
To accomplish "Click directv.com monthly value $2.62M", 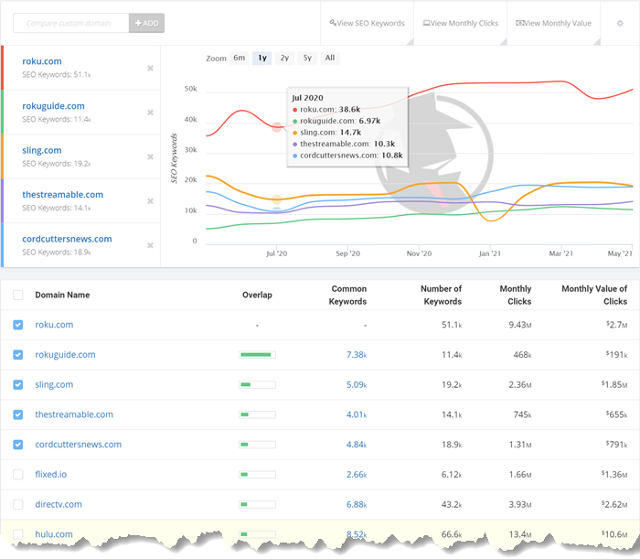I will click(614, 504).
